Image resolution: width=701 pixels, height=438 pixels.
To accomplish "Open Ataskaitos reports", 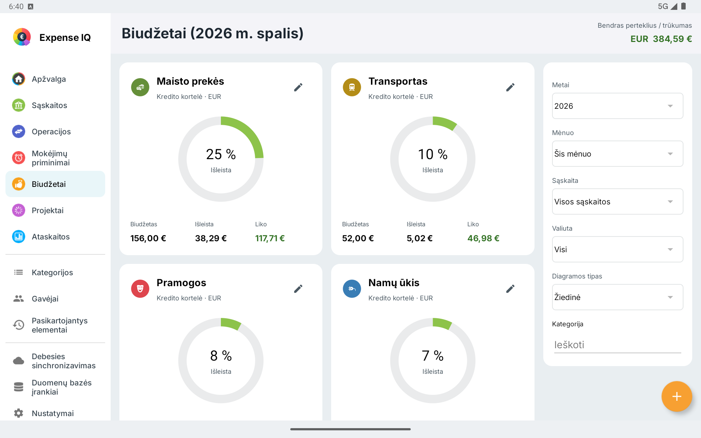I will pyautogui.click(x=55, y=237).
